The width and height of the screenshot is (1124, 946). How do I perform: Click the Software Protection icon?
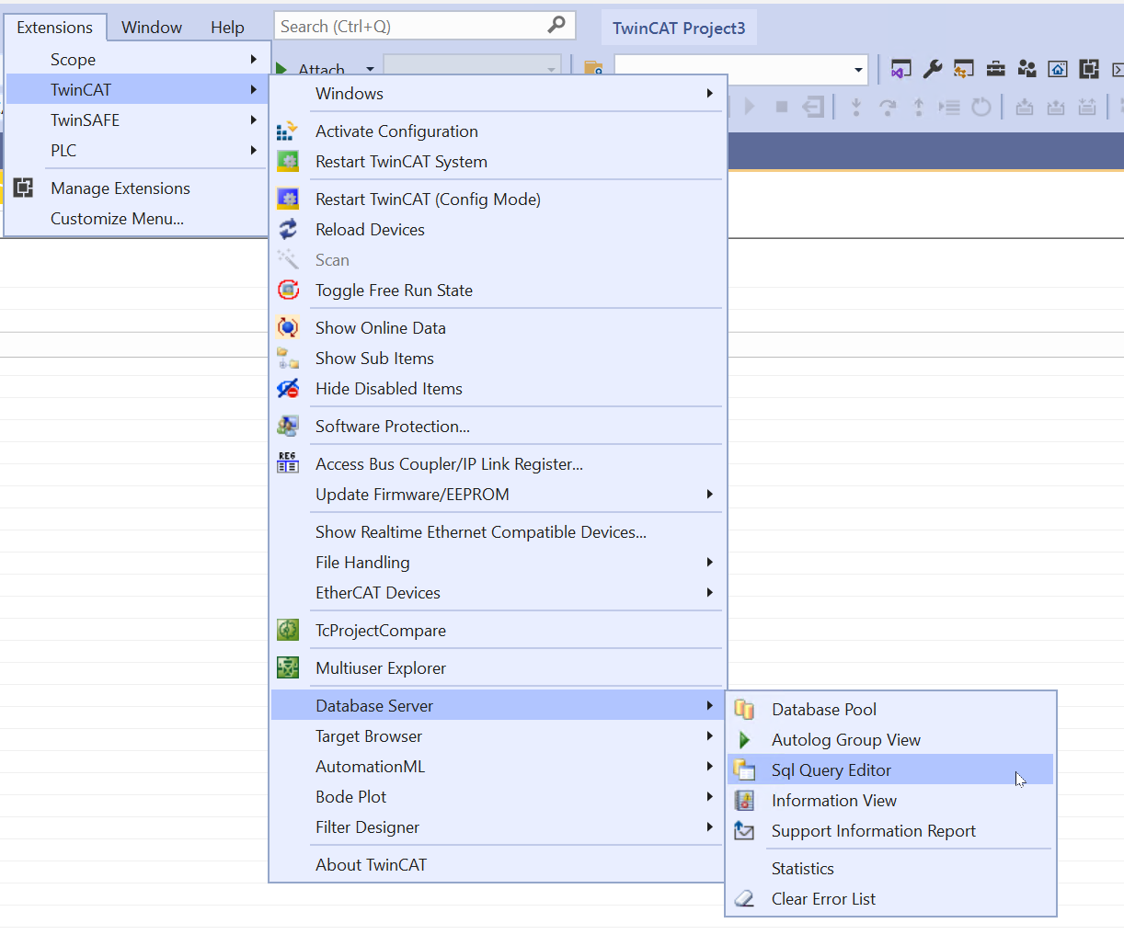tap(288, 427)
